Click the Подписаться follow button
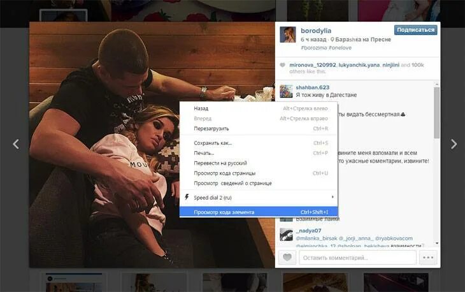Viewport: 465px width, 292px height. coord(415,30)
